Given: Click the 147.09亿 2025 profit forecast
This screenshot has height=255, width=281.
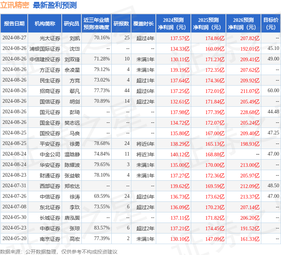Looking at the screenshot, I should click(x=215, y=239).
